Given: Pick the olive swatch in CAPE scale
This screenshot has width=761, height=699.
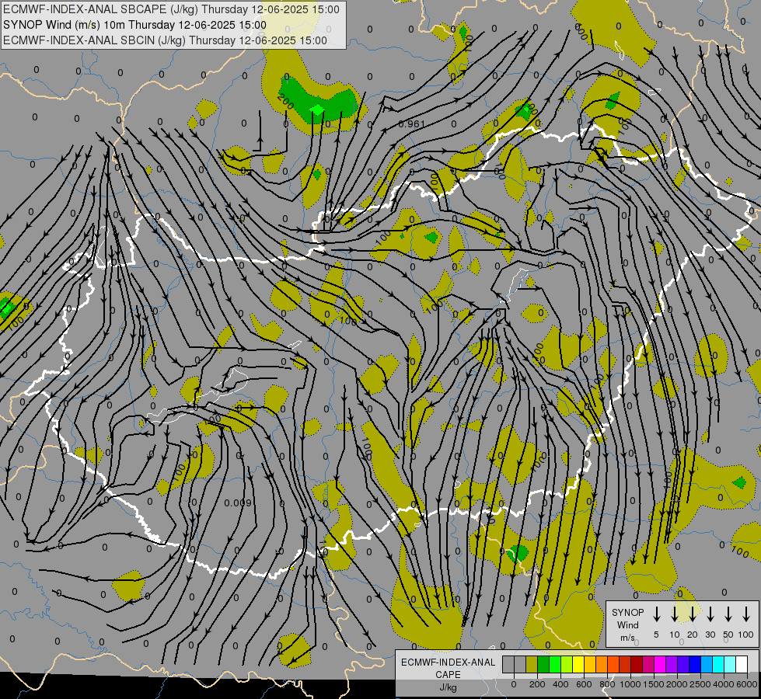Looking at the screenshot, I should pyautogui.click(x=532, y=664).
